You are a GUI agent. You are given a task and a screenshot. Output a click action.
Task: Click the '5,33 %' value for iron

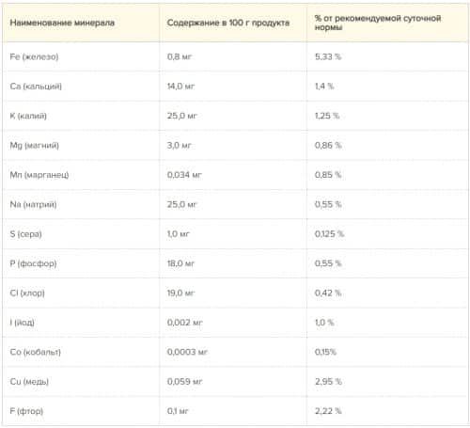click(x=328, y=56)
